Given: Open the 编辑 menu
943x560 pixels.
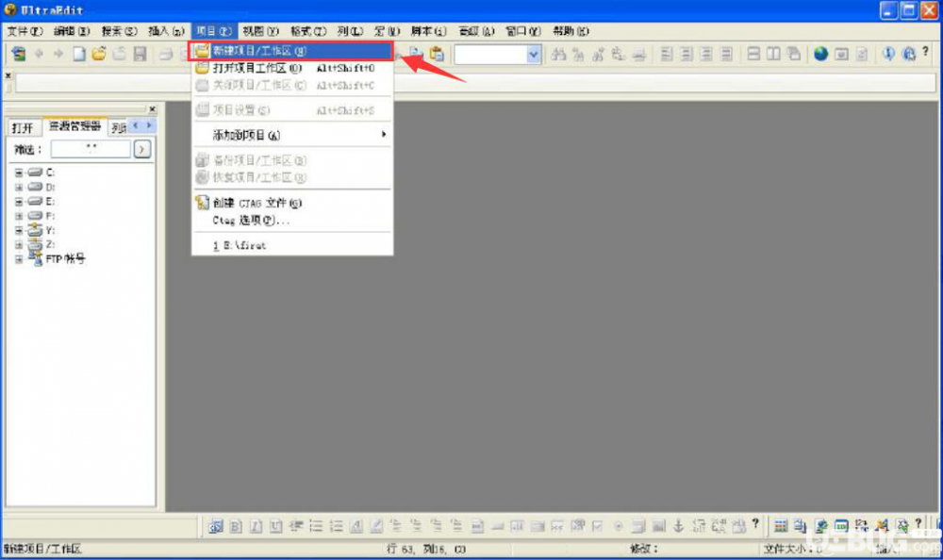Looking at the screenshot, I should [72, 31].
